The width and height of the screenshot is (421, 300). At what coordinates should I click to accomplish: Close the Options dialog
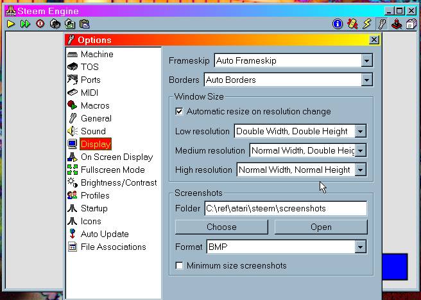(374, 40)
